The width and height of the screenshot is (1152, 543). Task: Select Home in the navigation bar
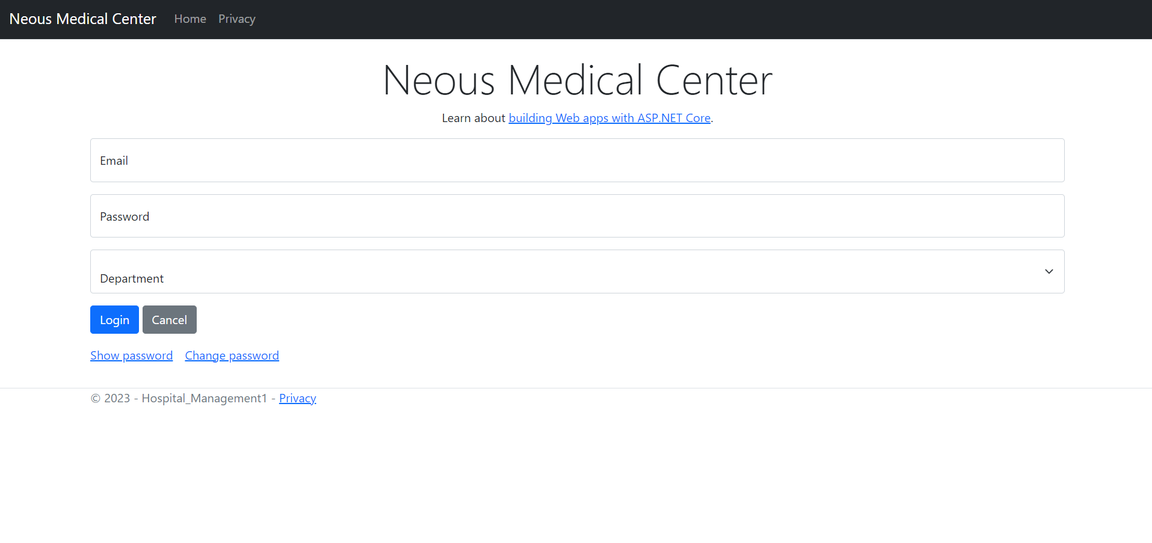coord(189,19)
